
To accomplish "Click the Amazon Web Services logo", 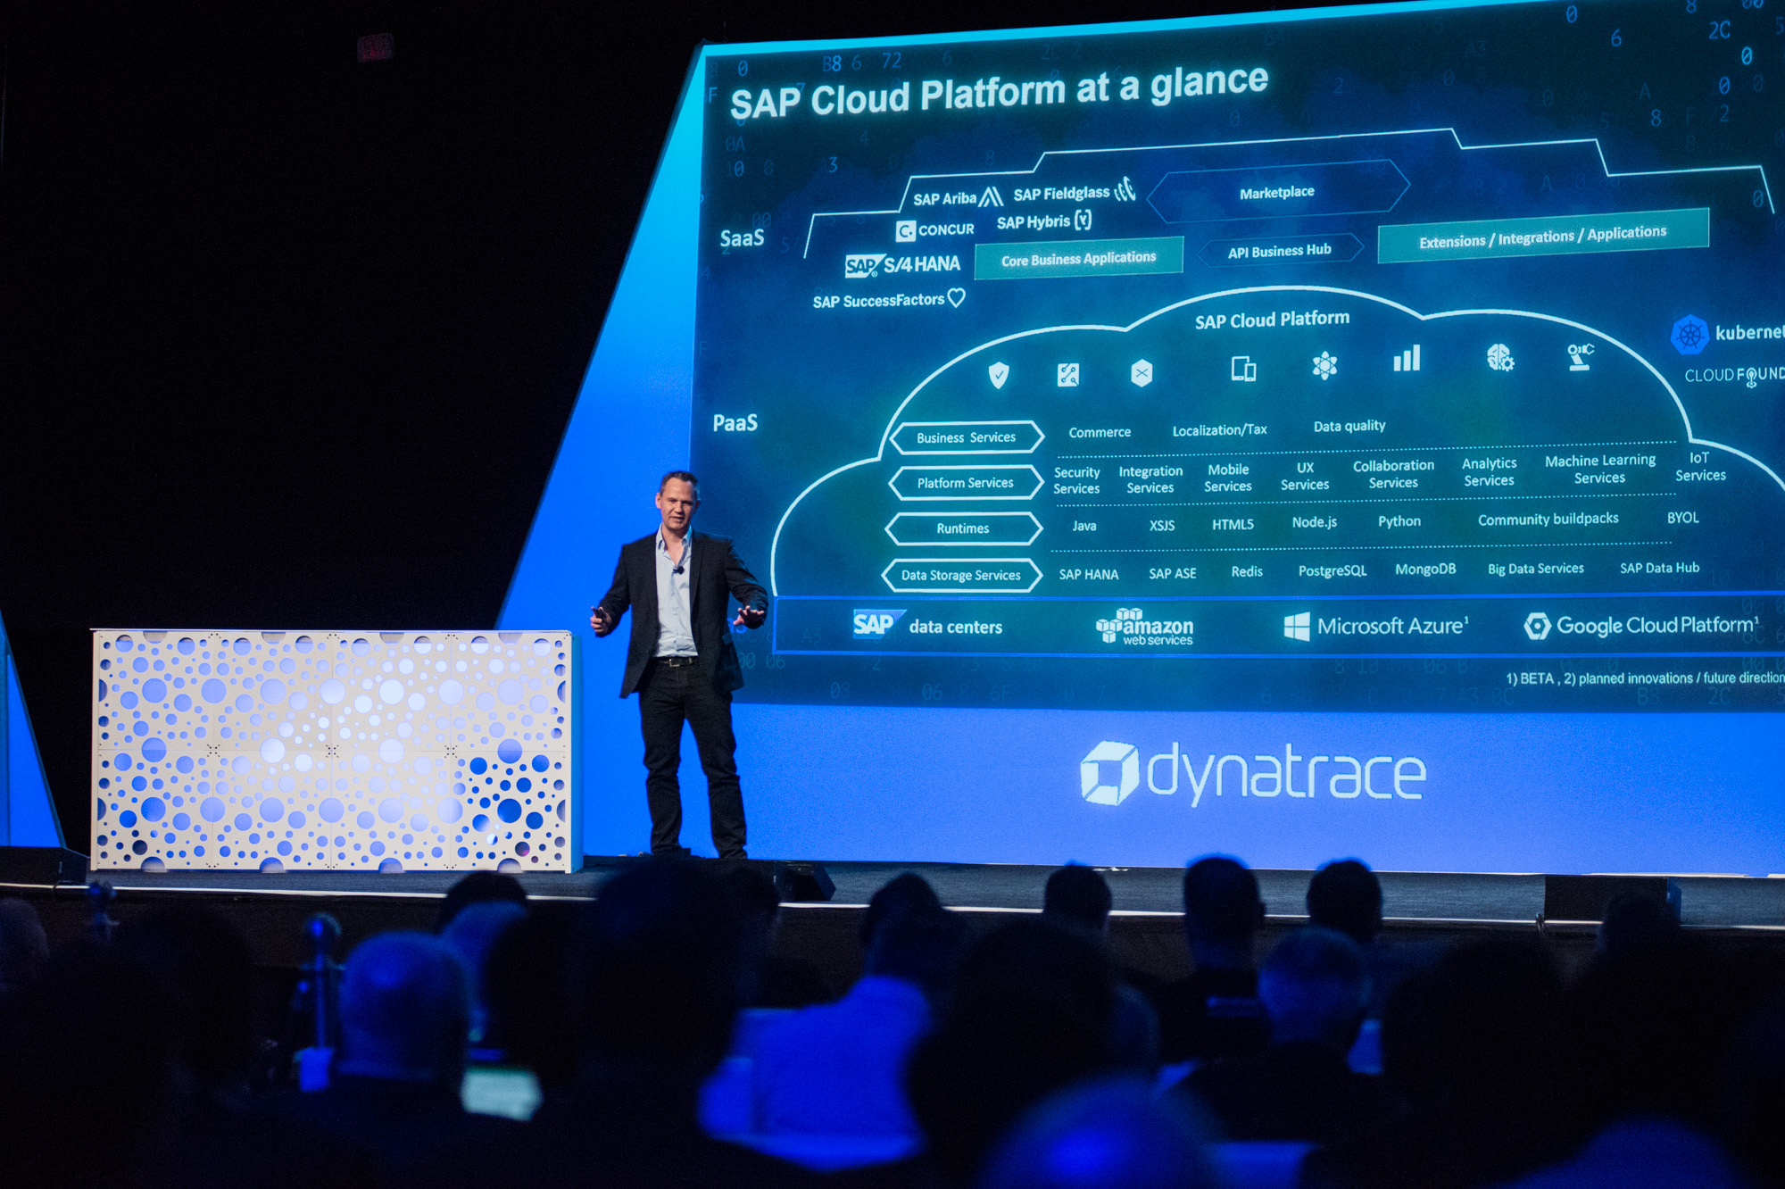I will (x=1145, y=627).
